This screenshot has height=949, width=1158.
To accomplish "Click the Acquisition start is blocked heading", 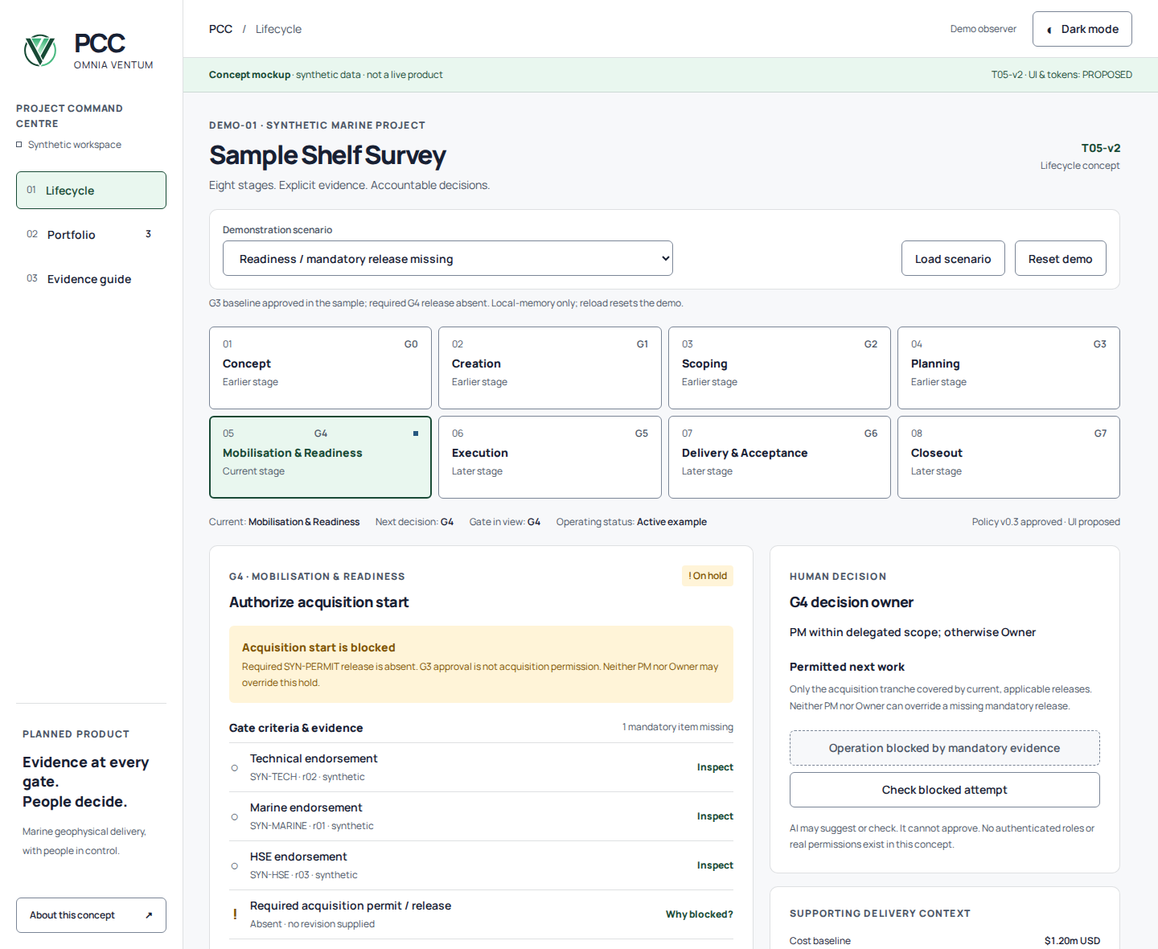I will point(318,647).
